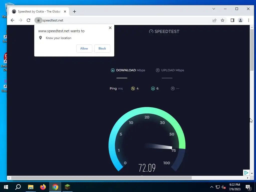
Task: Click the SPEEDTEST logo
Action: 164,31
